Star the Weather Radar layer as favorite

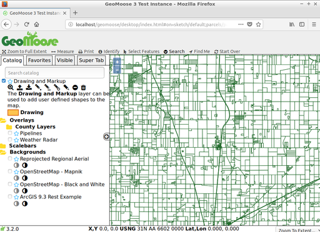16,140
